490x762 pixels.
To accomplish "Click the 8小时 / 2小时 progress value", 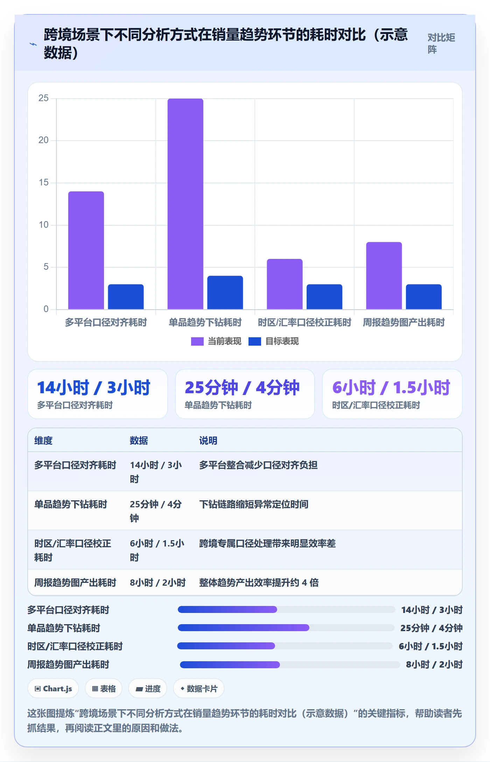I will coord(434,664).
